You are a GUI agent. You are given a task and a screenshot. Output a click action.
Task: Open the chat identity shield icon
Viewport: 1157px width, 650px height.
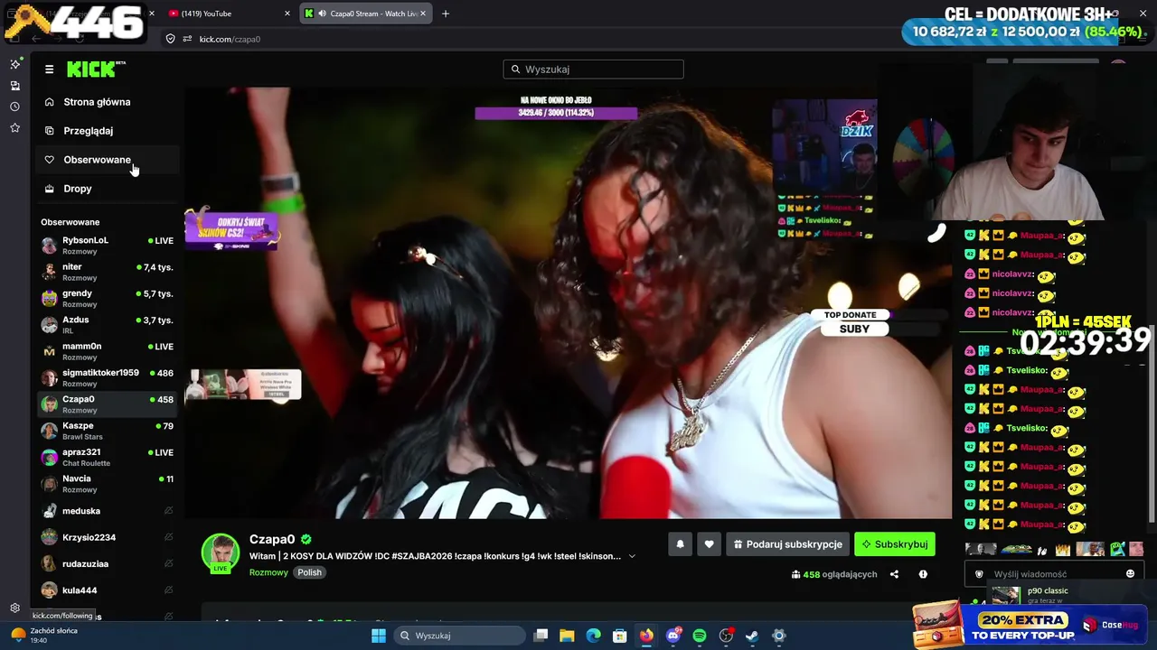click(x=979, y=574)
